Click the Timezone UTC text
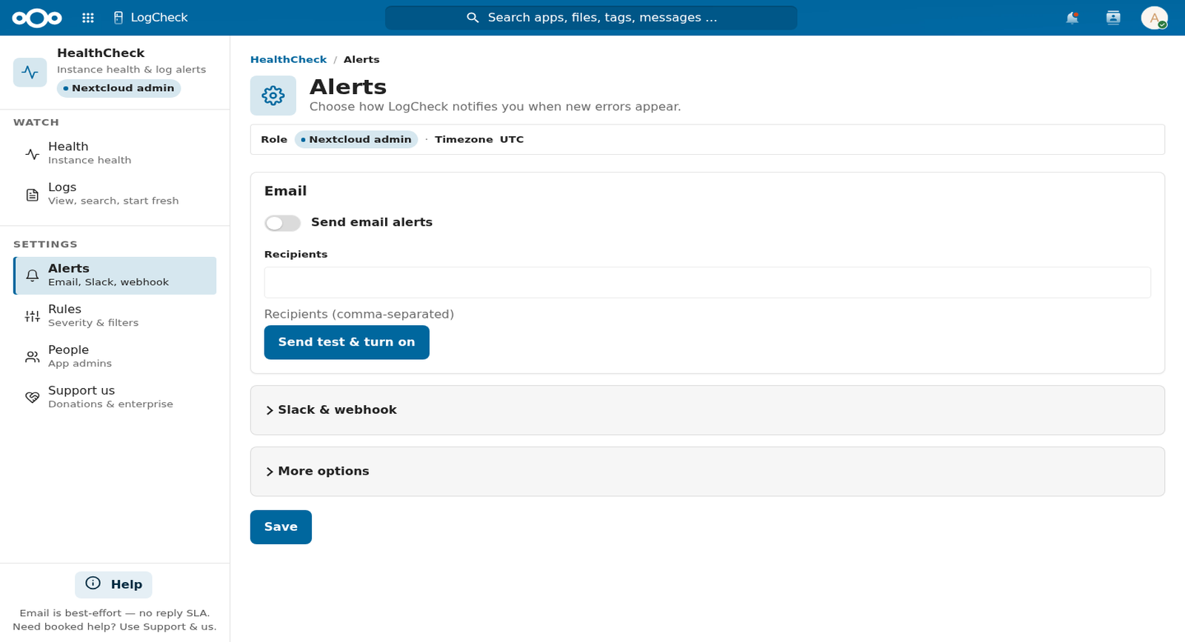Viewport: 1185px width, 642px height. pyautogui.click(x=479, y=139)
